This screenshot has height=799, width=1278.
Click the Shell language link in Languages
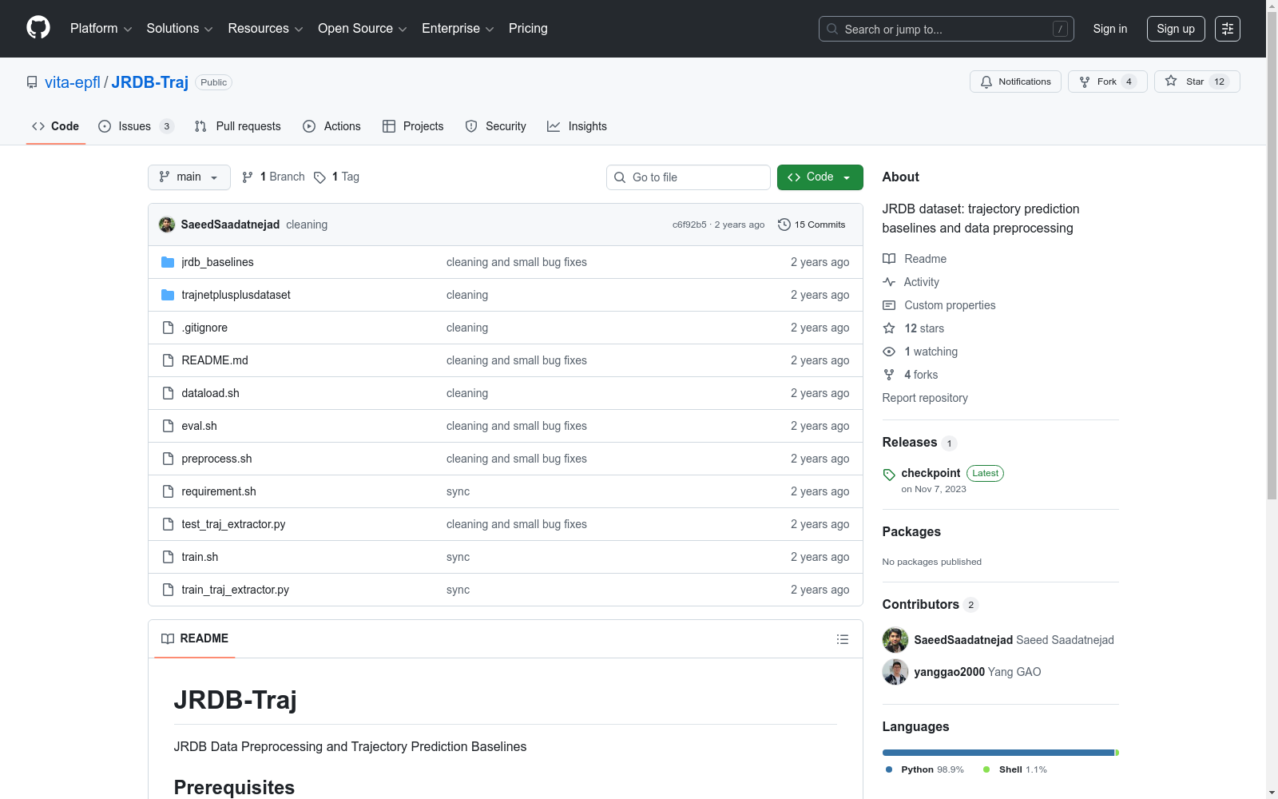(x=1014, y=769)
